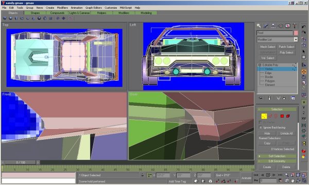Toggle the Ignore Backfacing checkbox
Viewport: 309px width, 185px height.
click(x=261, y=127)
